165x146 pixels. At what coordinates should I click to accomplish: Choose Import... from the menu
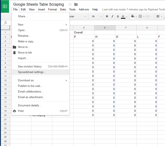click(40, 58)
